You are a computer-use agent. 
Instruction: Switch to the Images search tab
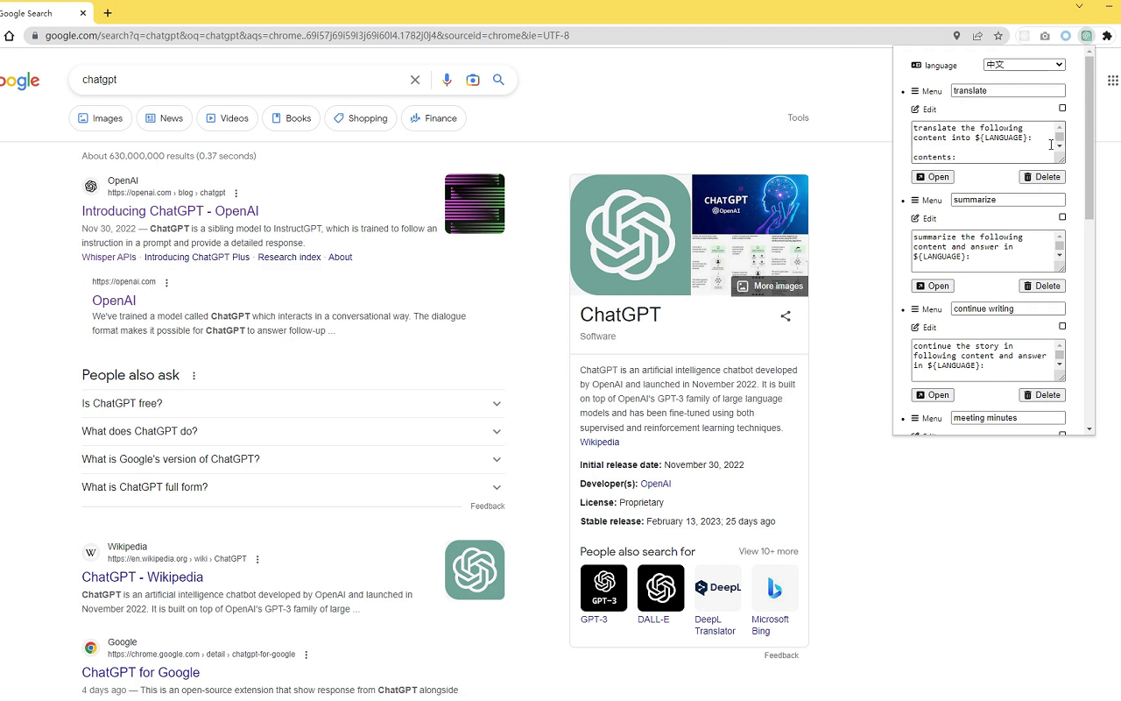[x=101, y=118]
